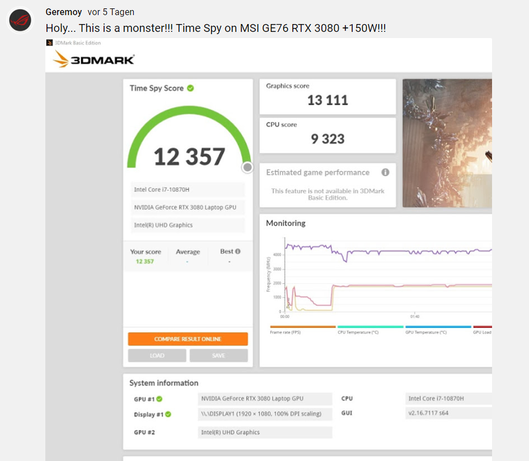
Task: Click green checkmark beside Time Spy Score
Action: [190, 88]
